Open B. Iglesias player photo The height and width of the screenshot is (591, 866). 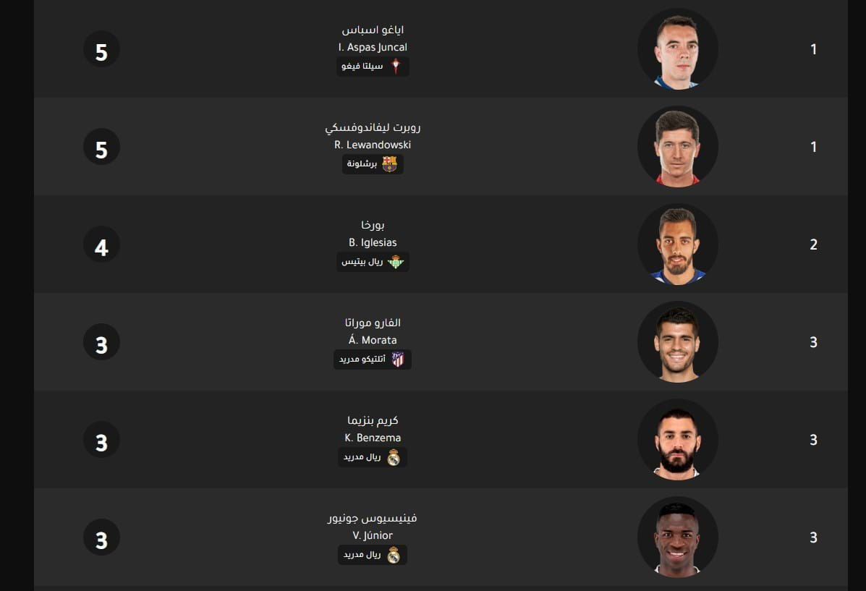pos(678,244)
